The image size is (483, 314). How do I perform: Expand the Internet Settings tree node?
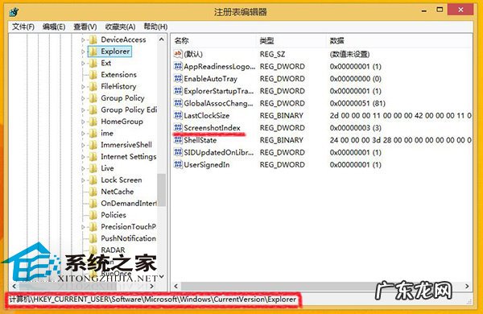(83, 157)
